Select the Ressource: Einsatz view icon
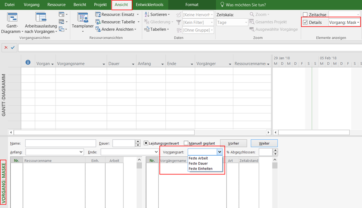The image size is (362, 208). pos(98,15)
